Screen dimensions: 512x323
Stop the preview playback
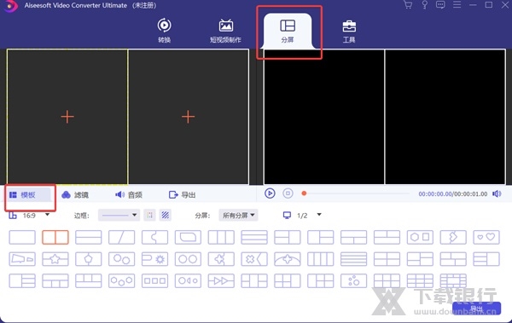288,193
